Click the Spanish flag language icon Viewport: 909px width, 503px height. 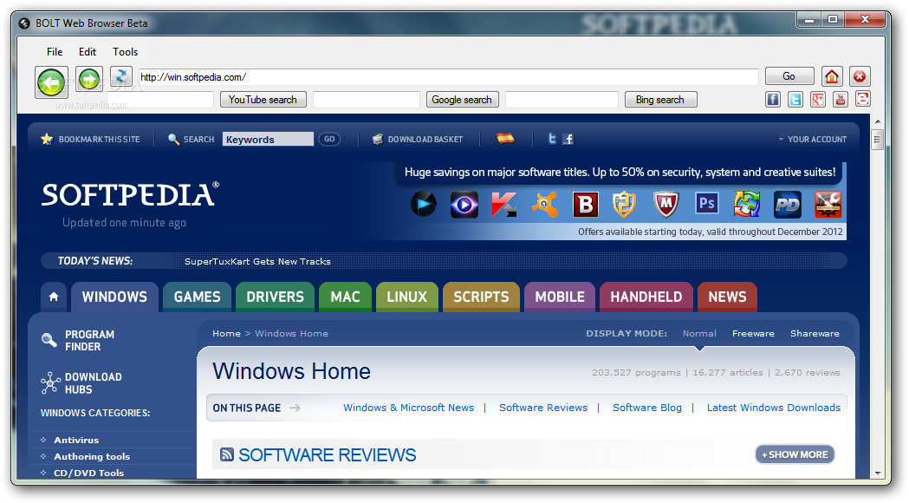pos(505,139)
